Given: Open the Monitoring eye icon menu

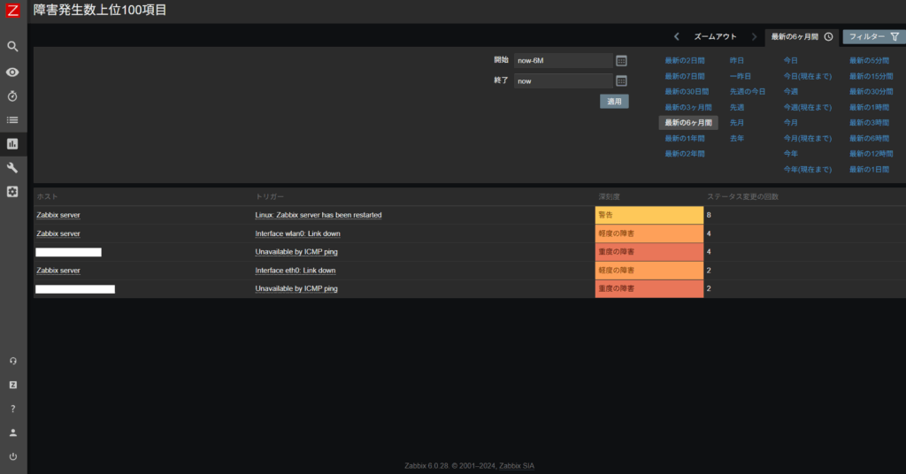Looking at the screenshot, I should click(x=12, y=72).
